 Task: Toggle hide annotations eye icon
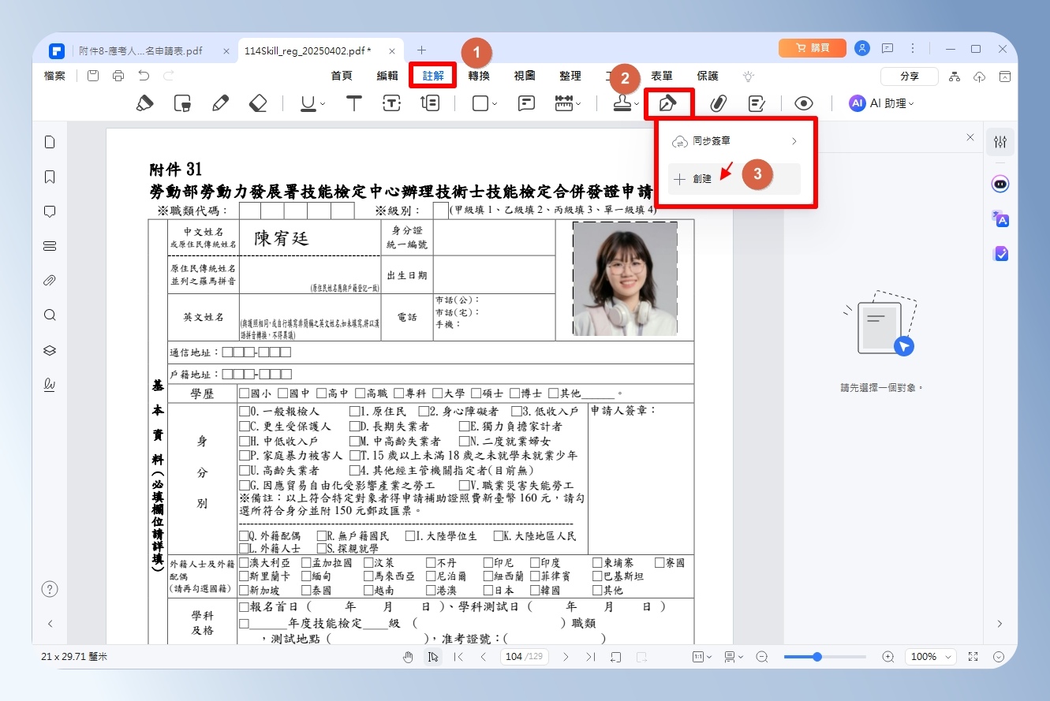click(803, 103)
